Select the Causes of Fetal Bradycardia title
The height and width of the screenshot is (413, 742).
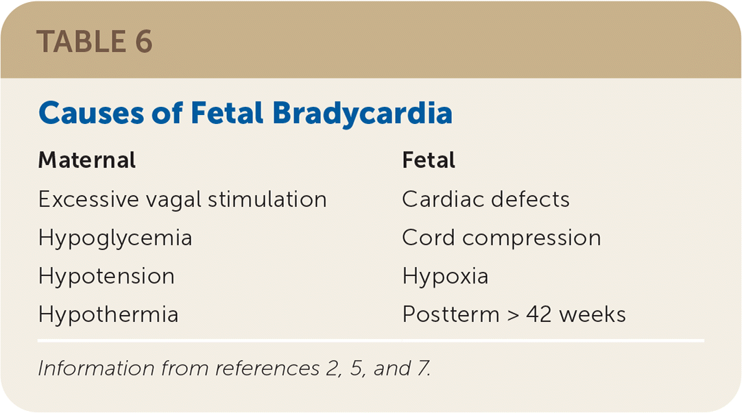tap(245, 113)
